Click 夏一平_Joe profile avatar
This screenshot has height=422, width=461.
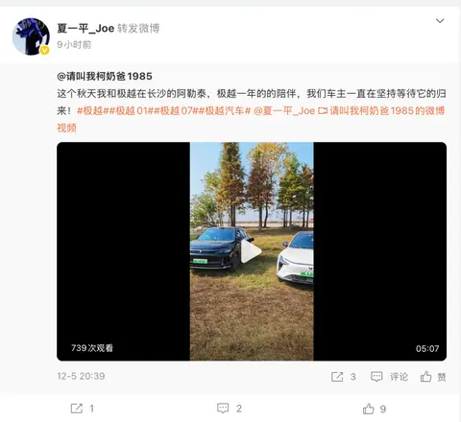pyautogui.click(x=31, y=36)
